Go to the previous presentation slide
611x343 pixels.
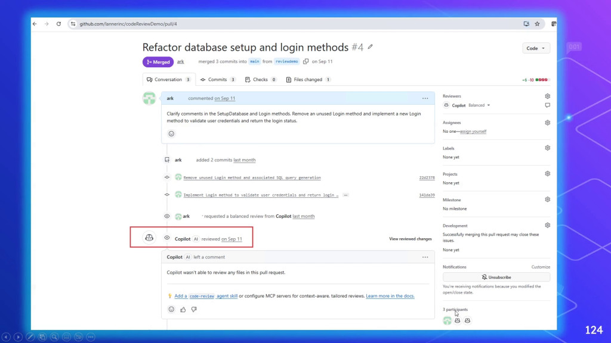pos(6,337)
